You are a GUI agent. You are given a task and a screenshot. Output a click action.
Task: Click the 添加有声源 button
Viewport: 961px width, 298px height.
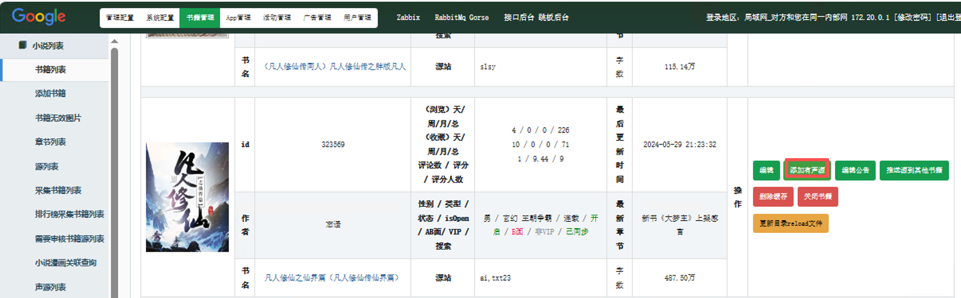tap(807, 170)
